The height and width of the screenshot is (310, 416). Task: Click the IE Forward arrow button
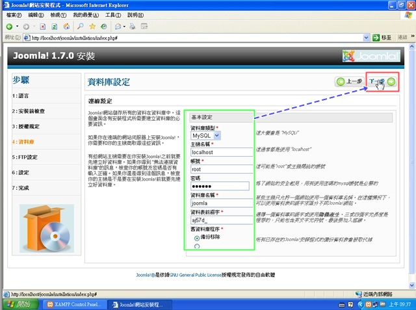[x=26, y=27]
